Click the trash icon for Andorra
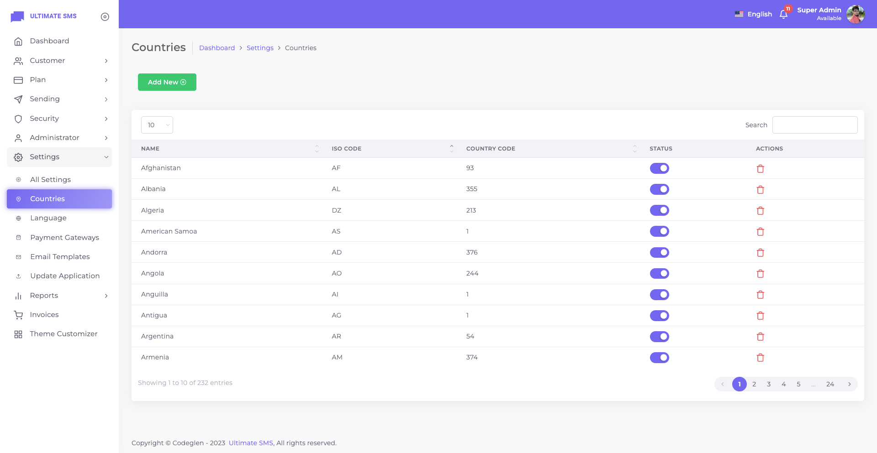877x453 pixels. click(x=760, y=253)
